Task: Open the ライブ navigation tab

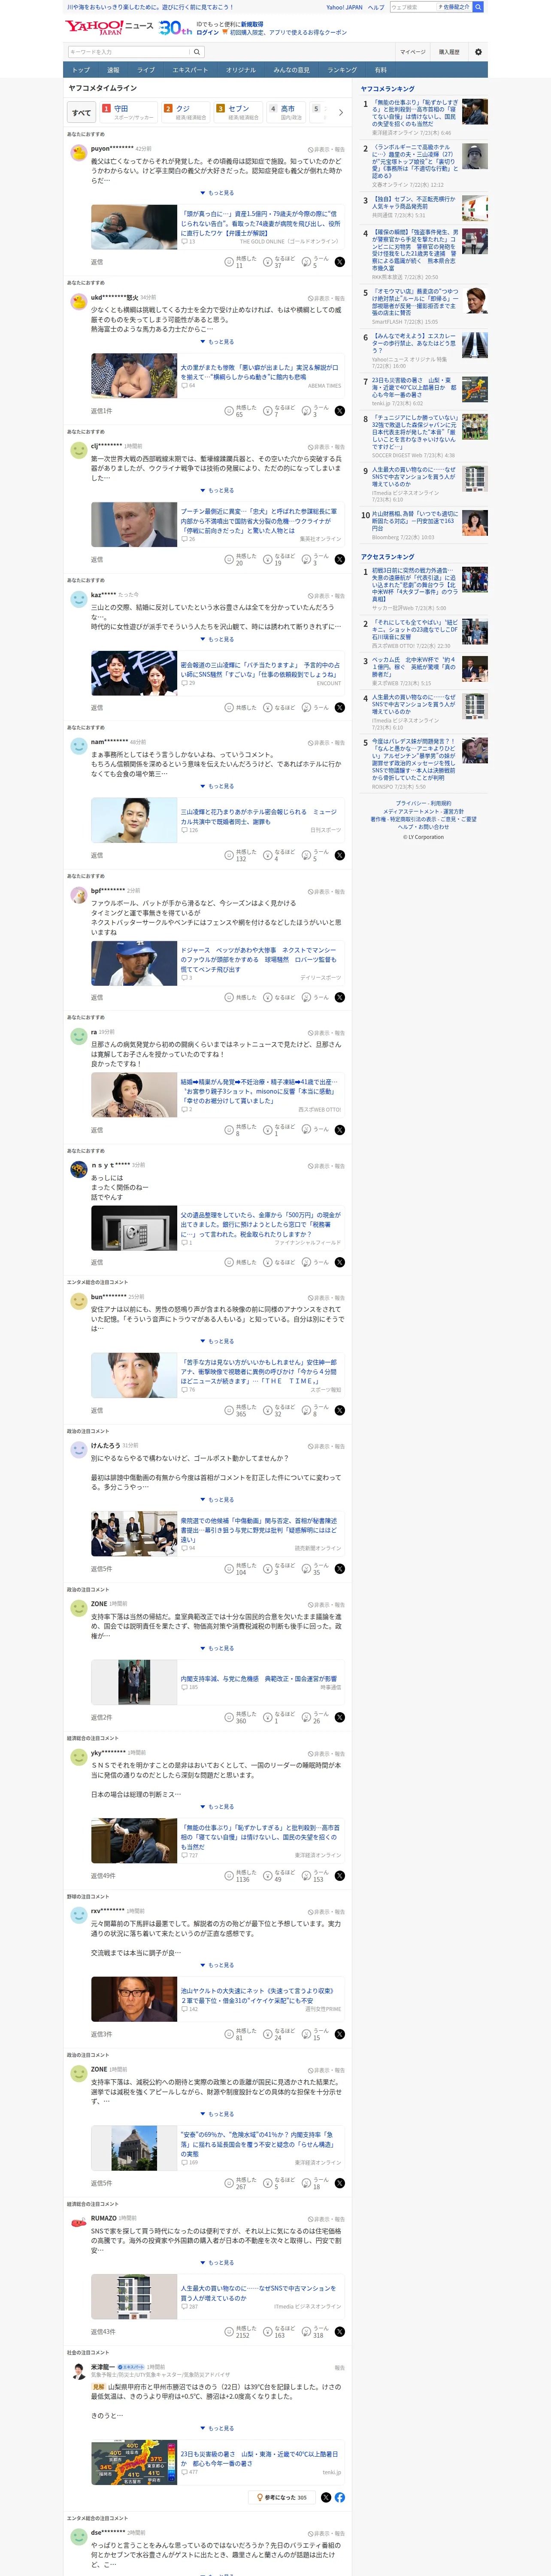Action: pyautogui.click(x=146, y=70)
